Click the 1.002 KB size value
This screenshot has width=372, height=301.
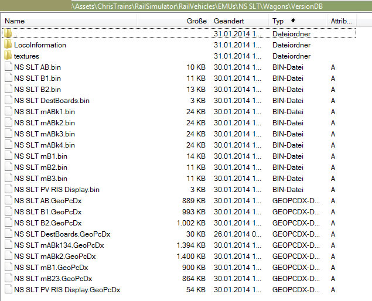point(191,223)
